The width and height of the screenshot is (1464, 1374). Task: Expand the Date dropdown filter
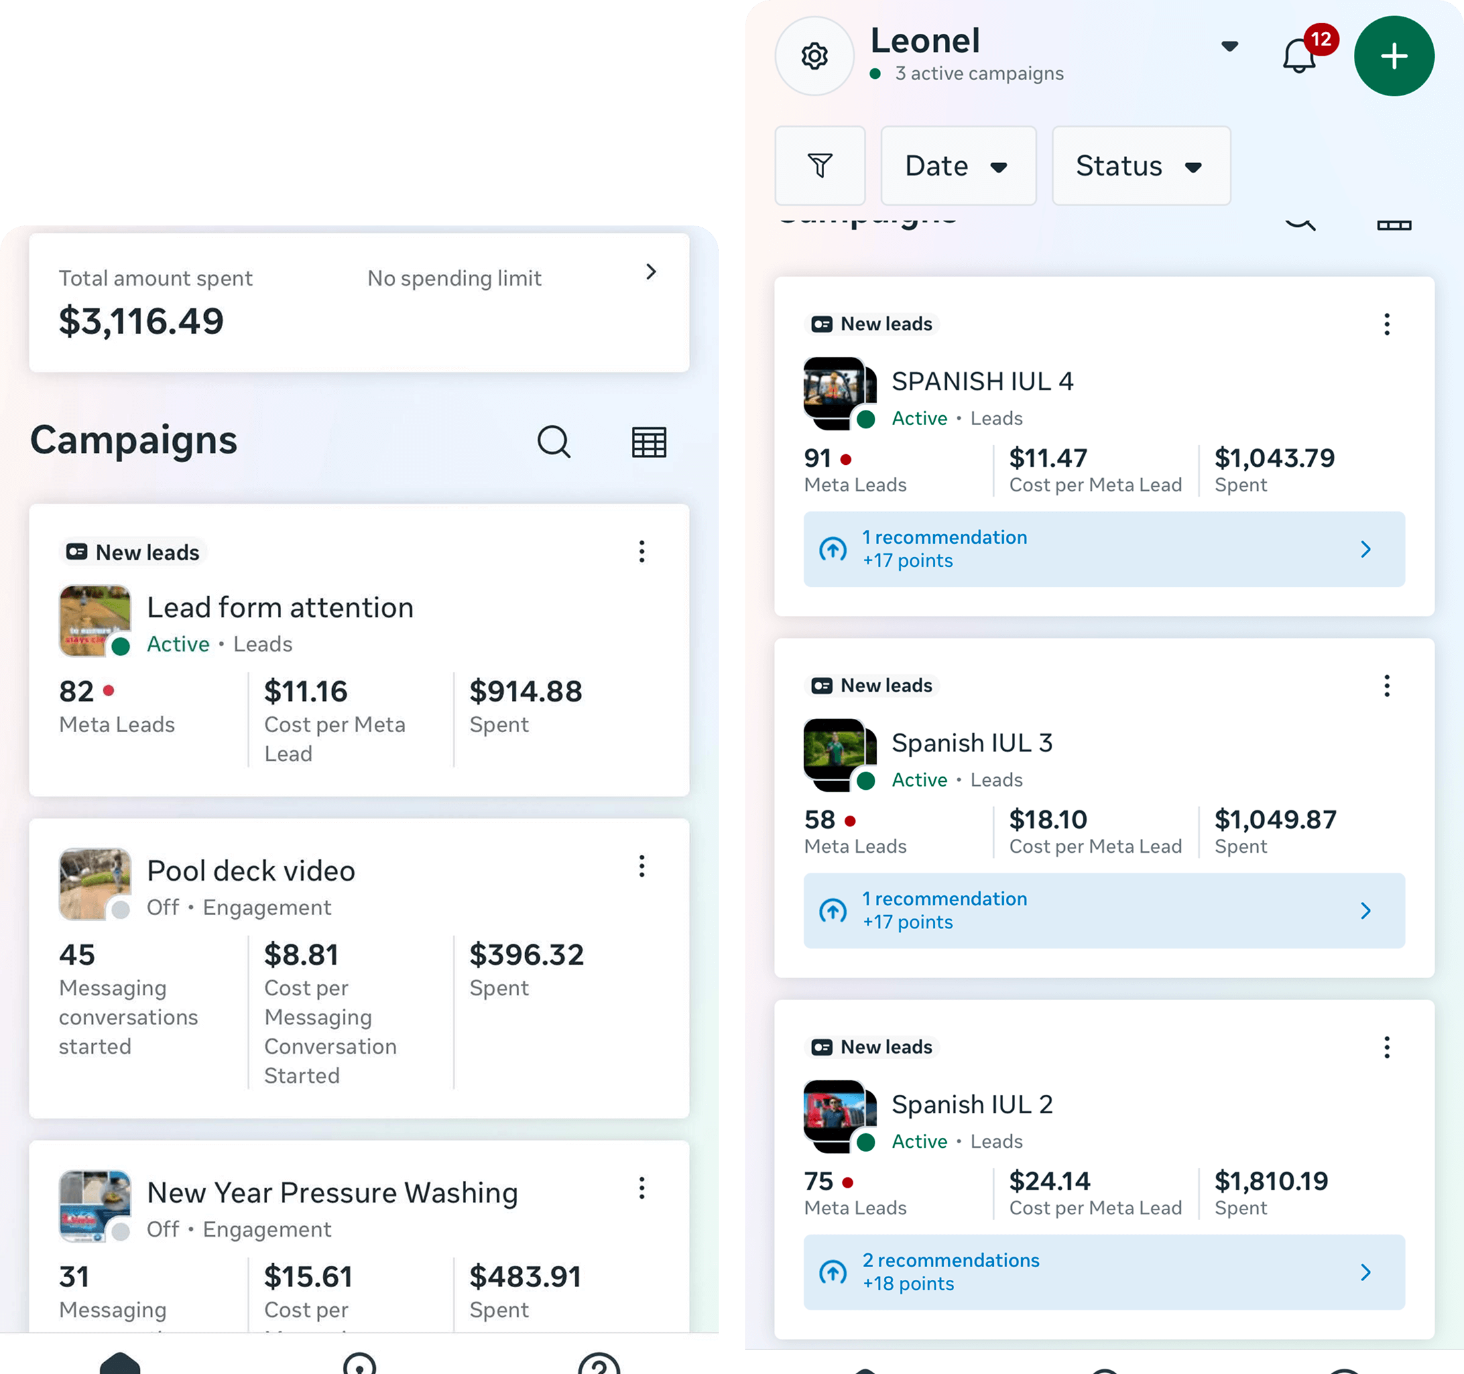pyautogui.click(x=958, y=166)
